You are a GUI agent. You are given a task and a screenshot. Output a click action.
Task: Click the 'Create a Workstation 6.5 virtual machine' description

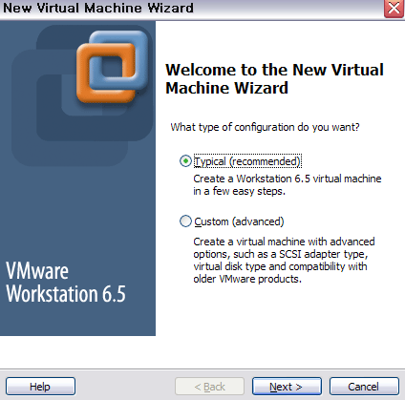(x=288, y=185)
